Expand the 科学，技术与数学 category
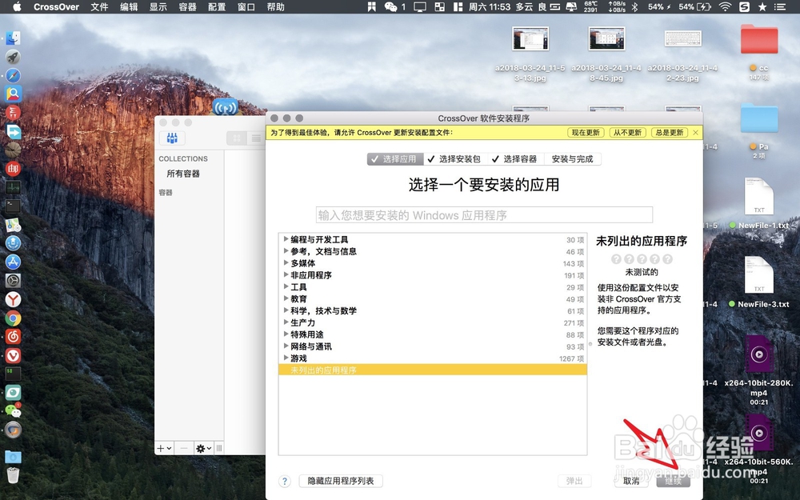The width and height of the screenshot is (800, 500). click(x=286, y=310)
